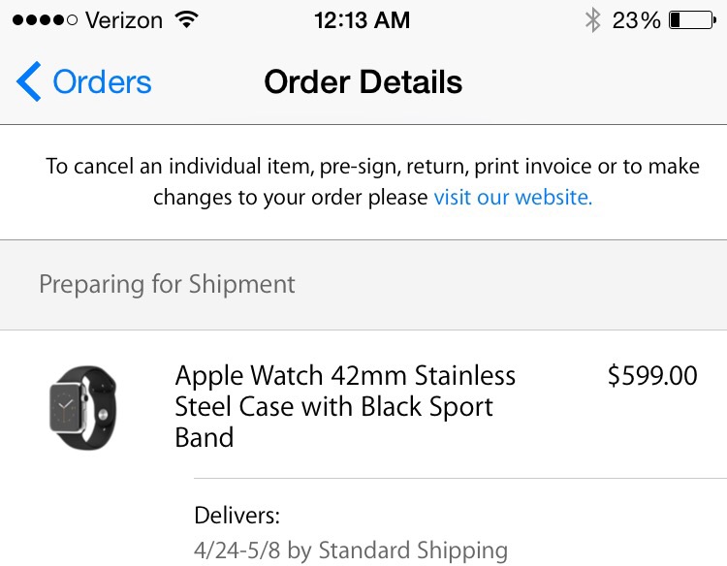Viewport: 727px width, 566px height.
Task: Tap the cellular signal strength dots
Action: (45, 20)
